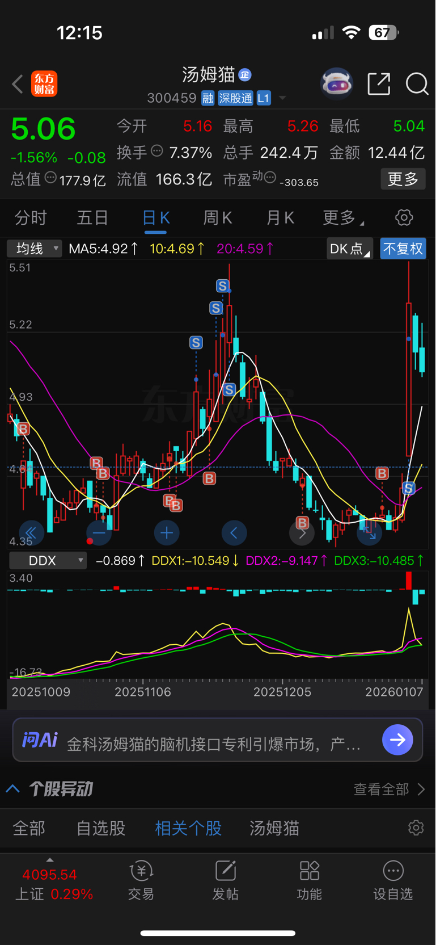The width and height of the screenshot is (436, 945).
Task: Switch to the 周K chart tab
Action: 218,217
